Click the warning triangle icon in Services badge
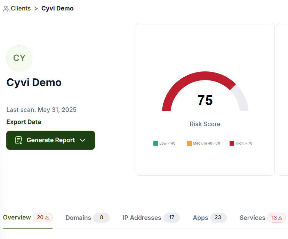 click(x=280, y=218)
